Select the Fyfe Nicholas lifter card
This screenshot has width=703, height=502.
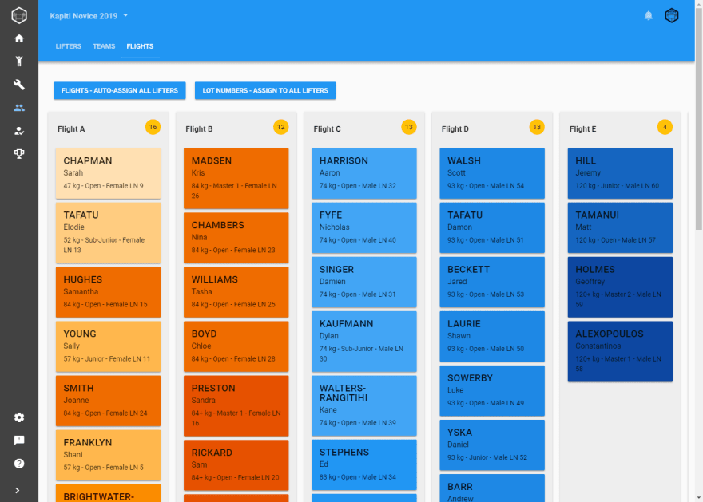tap(364, 227)
